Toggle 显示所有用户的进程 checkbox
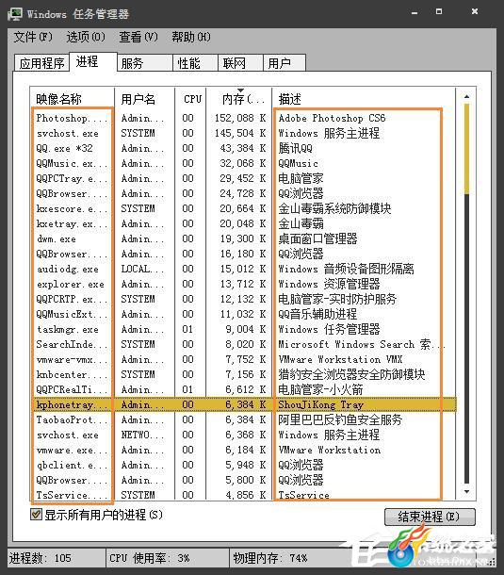The height and width of the screenshot is (575, 504). tap(36, 514)
